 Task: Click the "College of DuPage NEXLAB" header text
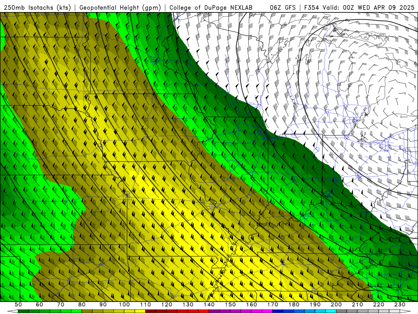(x=211, y=8)
